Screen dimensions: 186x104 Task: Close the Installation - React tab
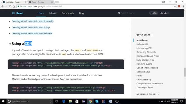(26, 2)
